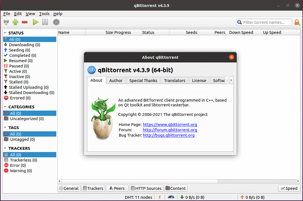
Task: Select Untagged (0) tag filter
Action: coord(30,139)
